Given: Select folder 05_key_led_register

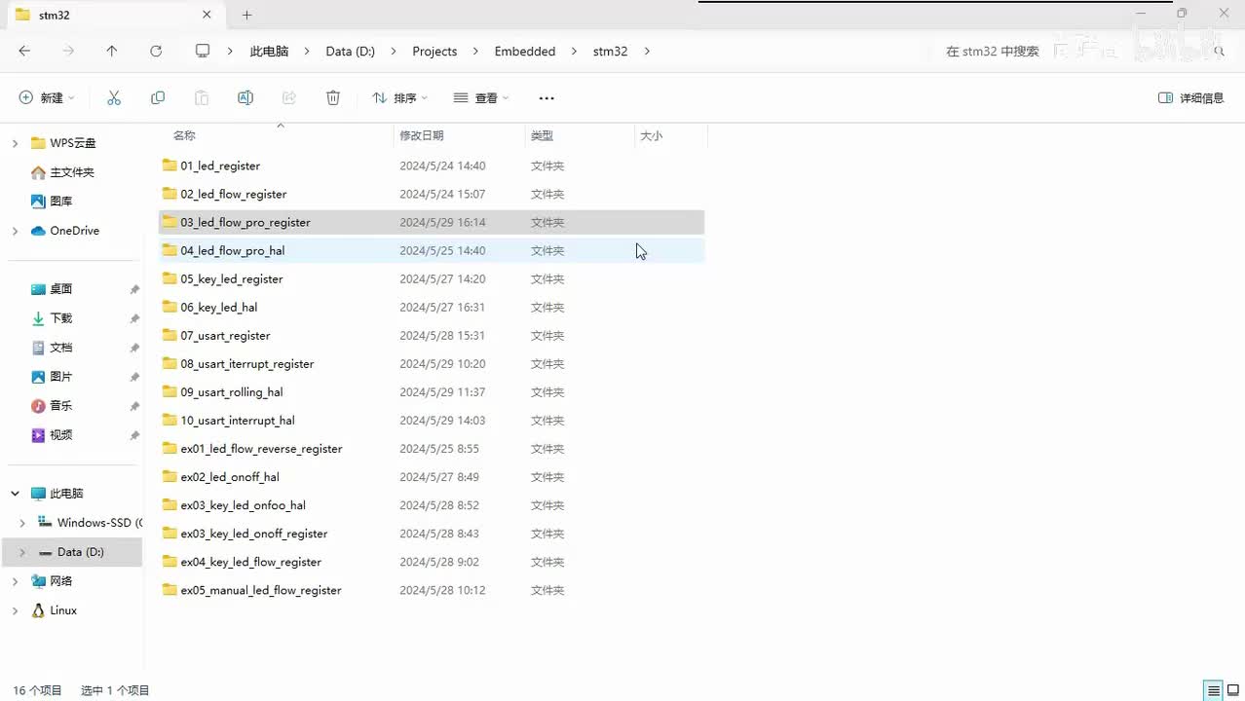Looking at the screenshot, I should pyautogui.click(x=432, y=278).
